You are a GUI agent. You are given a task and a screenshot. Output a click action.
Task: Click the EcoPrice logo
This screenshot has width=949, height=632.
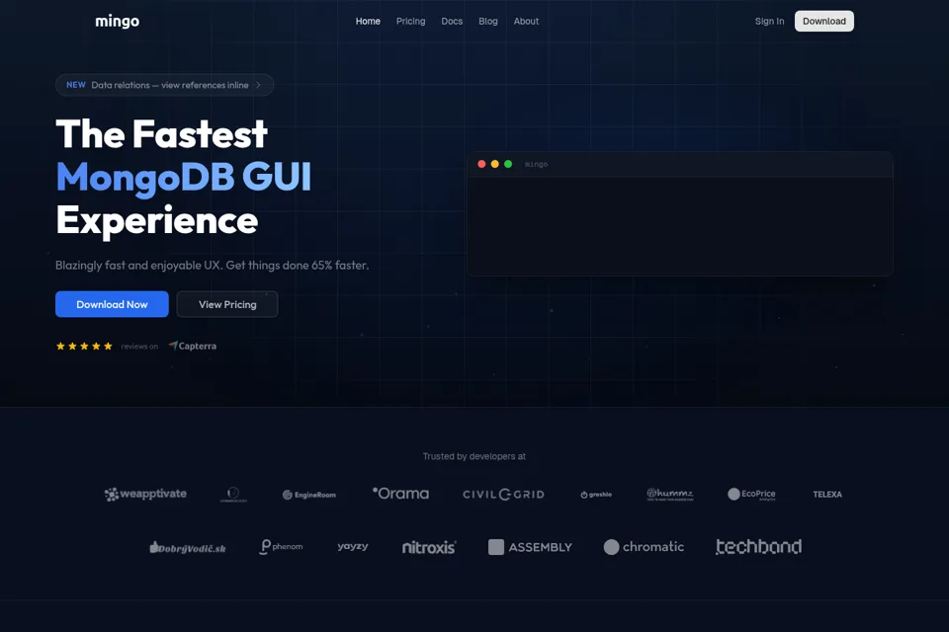751,494
